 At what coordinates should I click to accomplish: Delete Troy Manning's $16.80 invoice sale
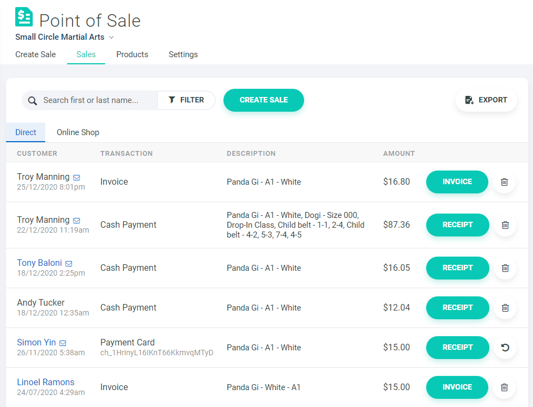(504, 182)
